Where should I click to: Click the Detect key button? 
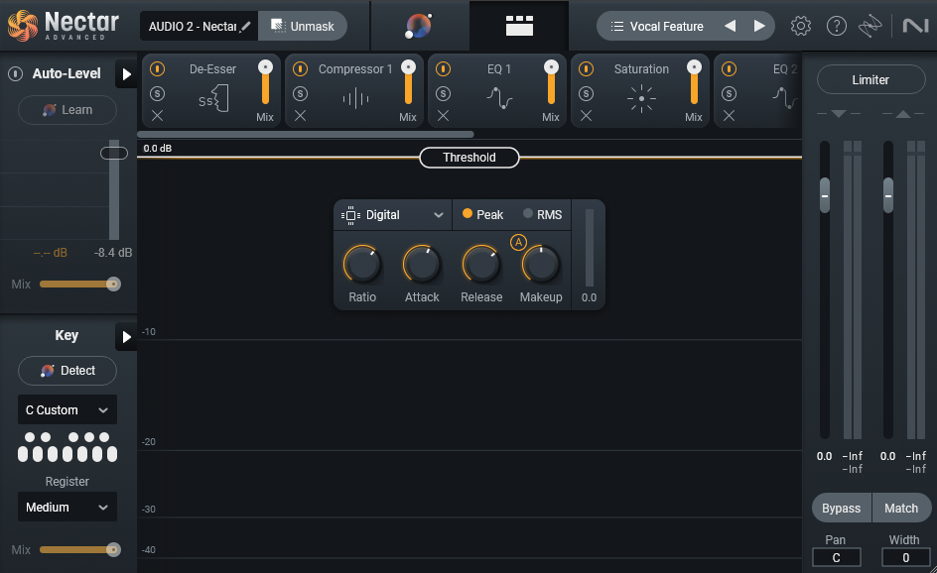click(67, 371)
